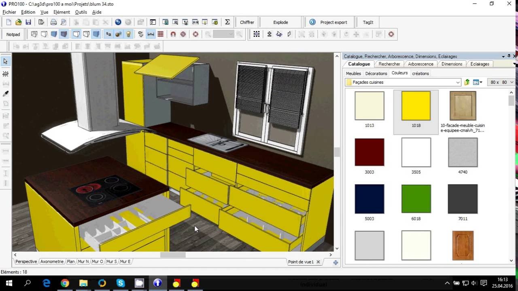Select the wireframe view mode cube icon
The image size is (518, 291).
(34, 34)
